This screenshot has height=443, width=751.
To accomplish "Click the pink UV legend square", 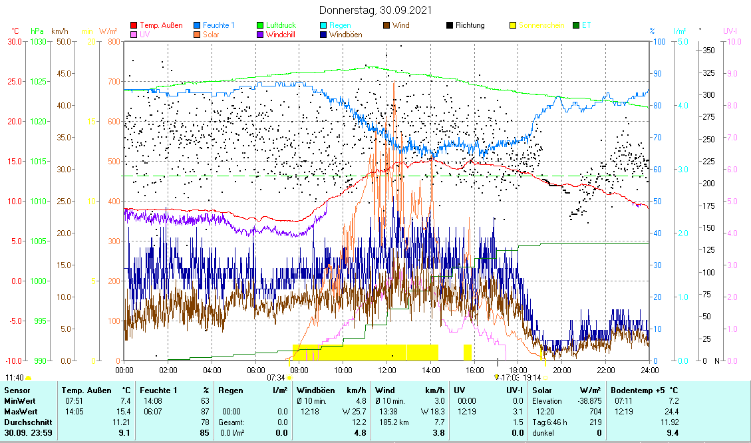I will (134, 35).
